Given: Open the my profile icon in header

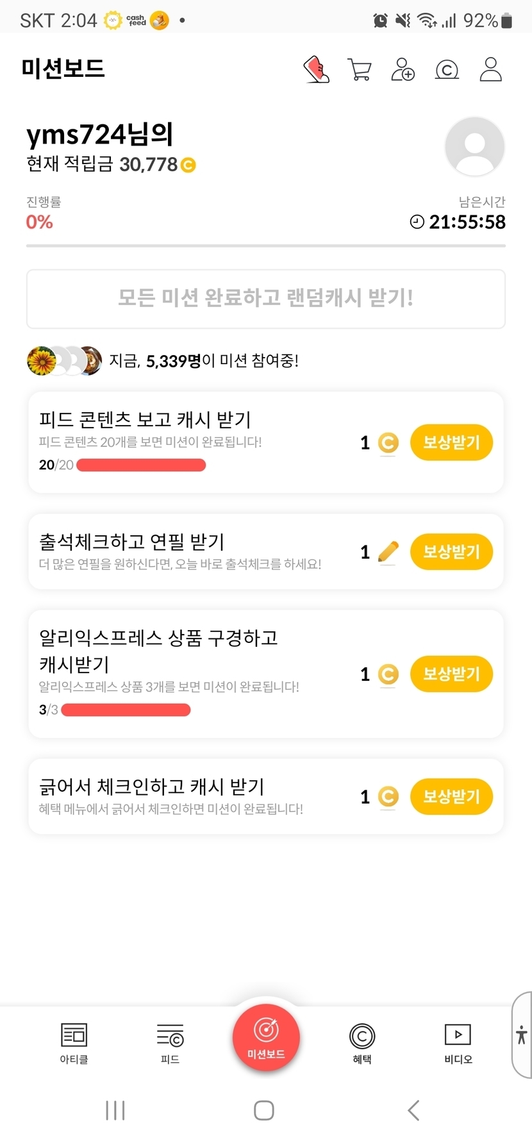Looking at the screenshot, I should point(490,69).
